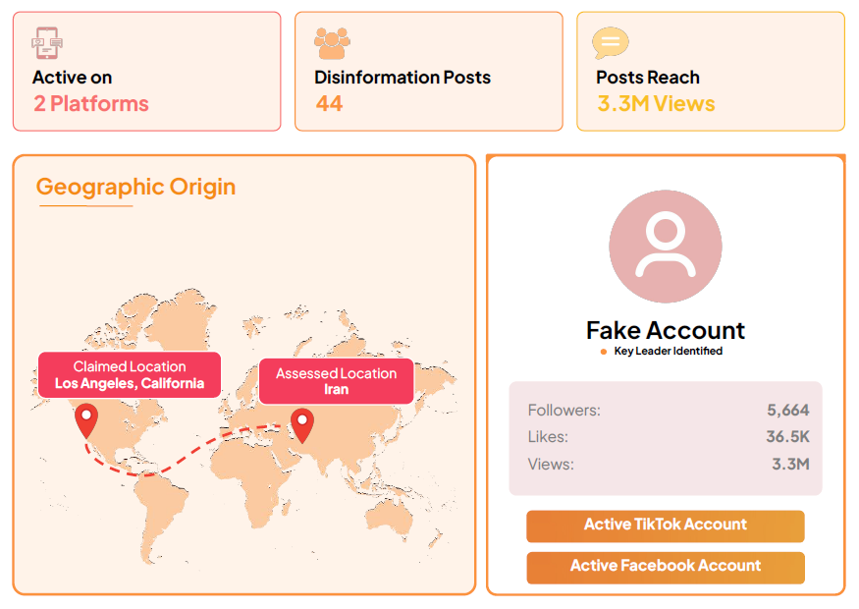Click the Geographic Origin heading
Screen dimensions: 859x609
pyautogui.click(x=135, y=187)
